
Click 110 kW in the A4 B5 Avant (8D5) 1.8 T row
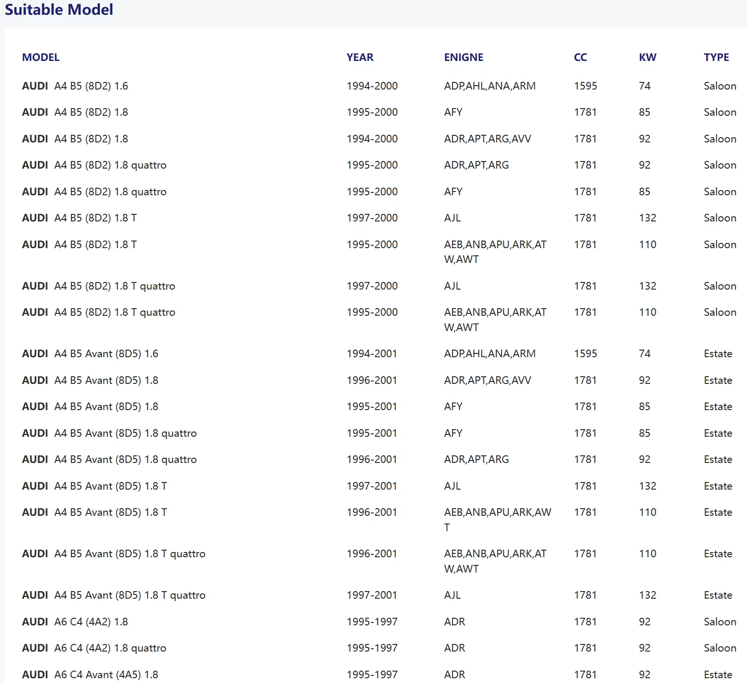pyautogui.click(x=648, y=512)
